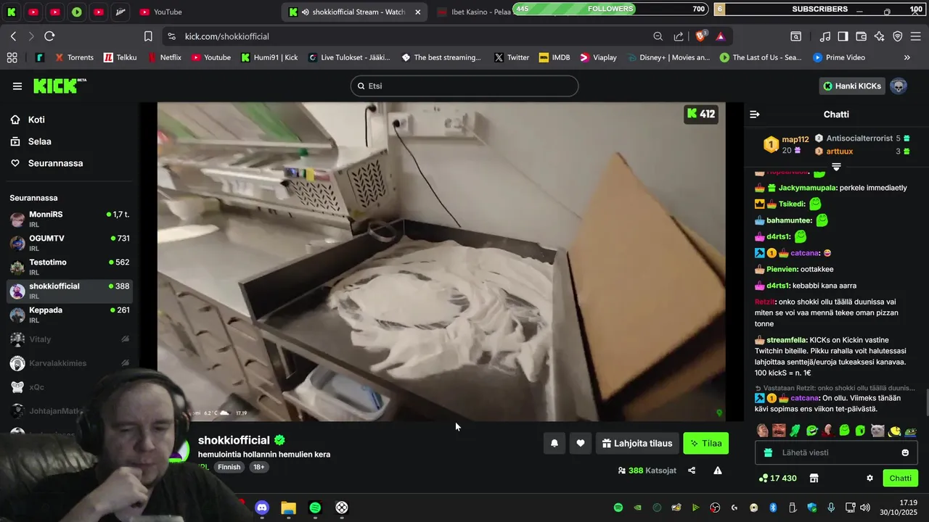Open Twitter bookmark
This screenshot has width=929, height=522.
pos(512,57)
